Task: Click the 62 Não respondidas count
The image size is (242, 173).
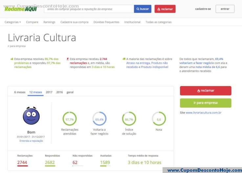Action: pyautogui.click(x=75, y=163)
